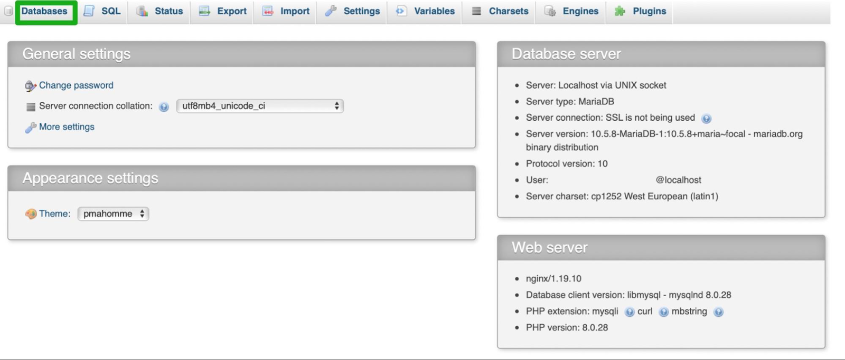Screen dimensions: 845x360
Task: Click 'PHP version: 8.0.28' text
Action: click(x=567, y=328)
